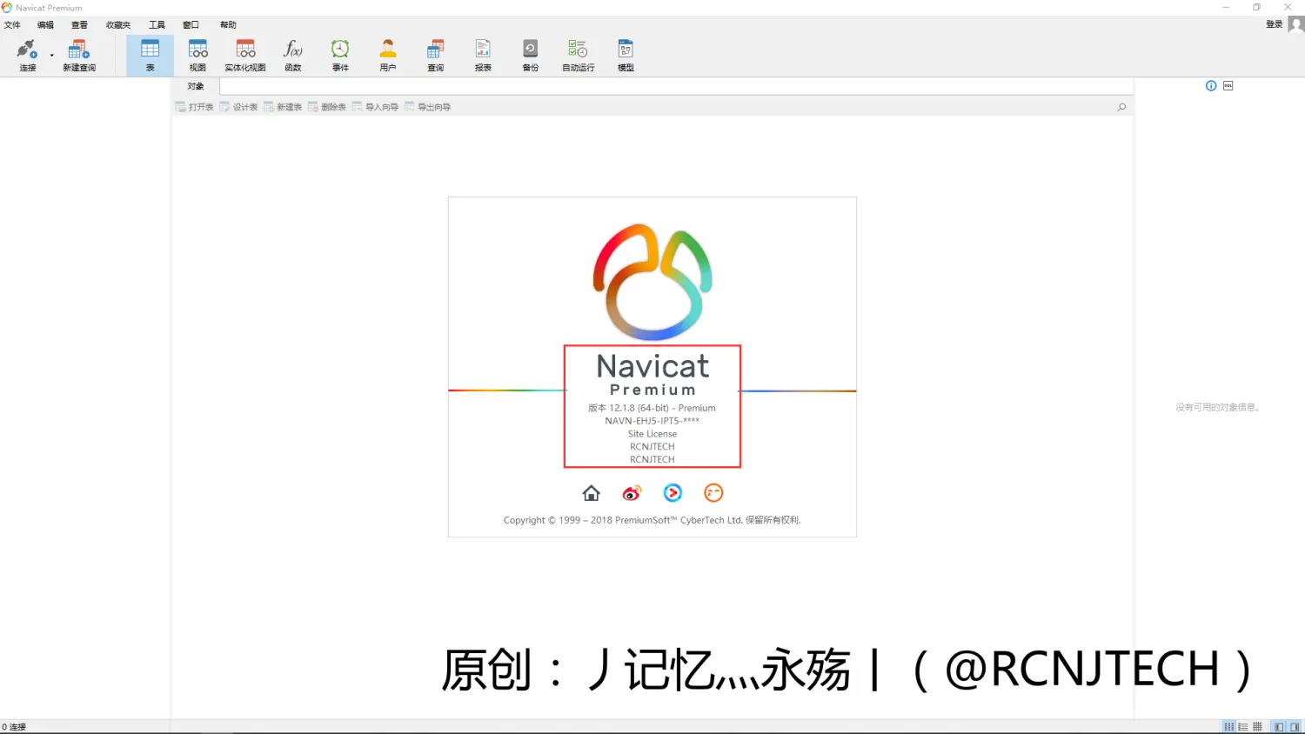
Task: Click the 新建表 button
Action: (x=283, y=107)
